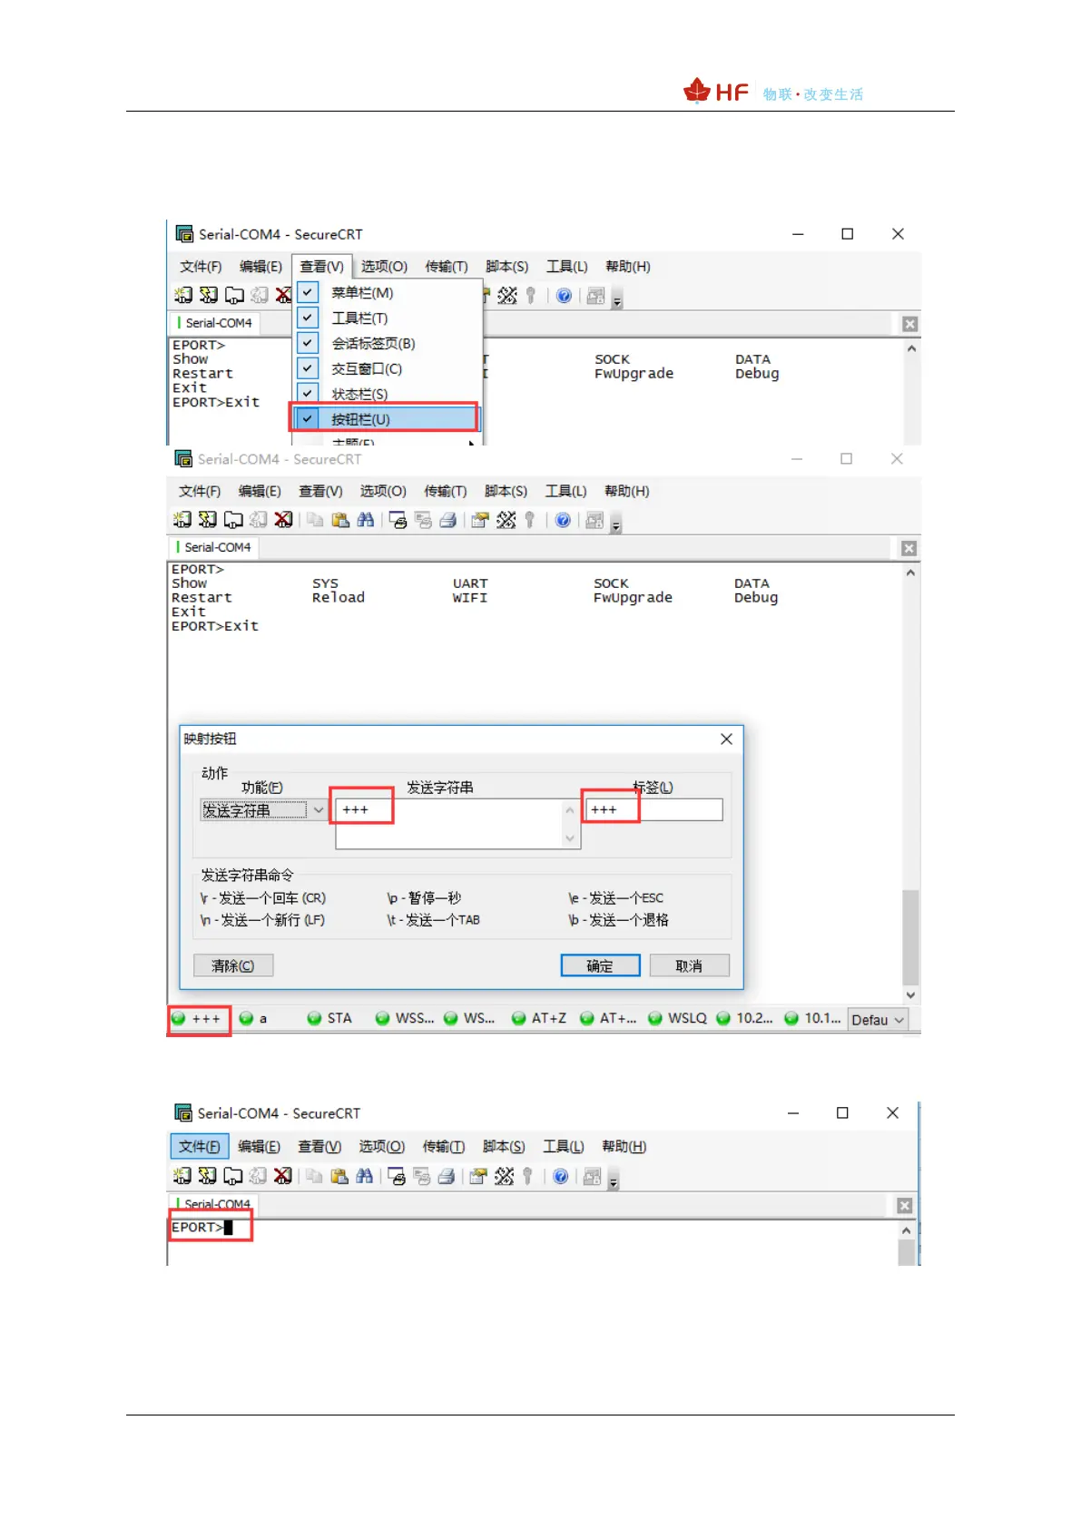Toggle the 菜单栏(M) checkmark in the View menu
Screen dimensions: 1081x1528
click(308, 292)
